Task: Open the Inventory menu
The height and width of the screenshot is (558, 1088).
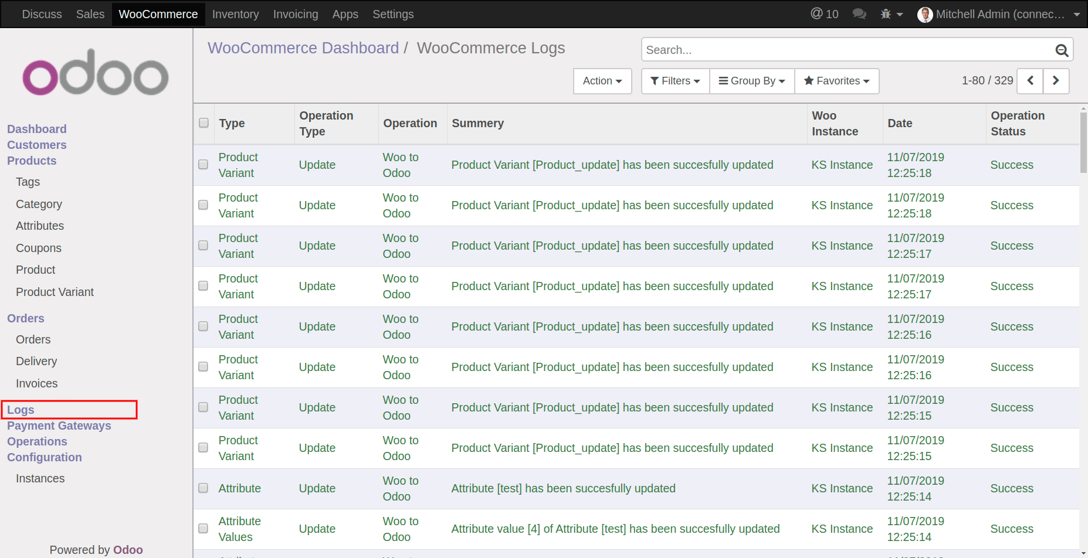Action: (235, 14)
